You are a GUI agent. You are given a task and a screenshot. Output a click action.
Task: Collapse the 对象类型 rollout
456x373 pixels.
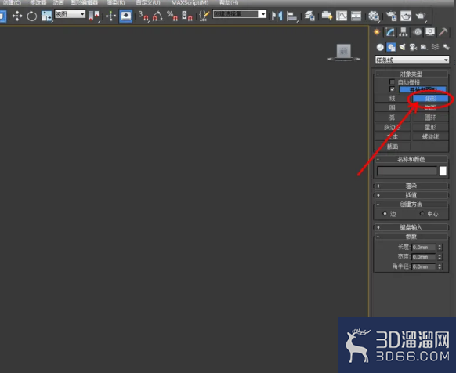411,74
